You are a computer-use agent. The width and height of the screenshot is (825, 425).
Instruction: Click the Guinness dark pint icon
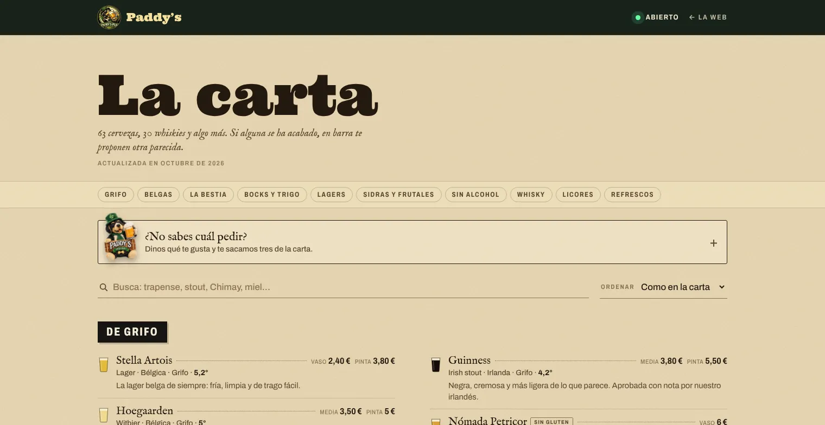436,364
